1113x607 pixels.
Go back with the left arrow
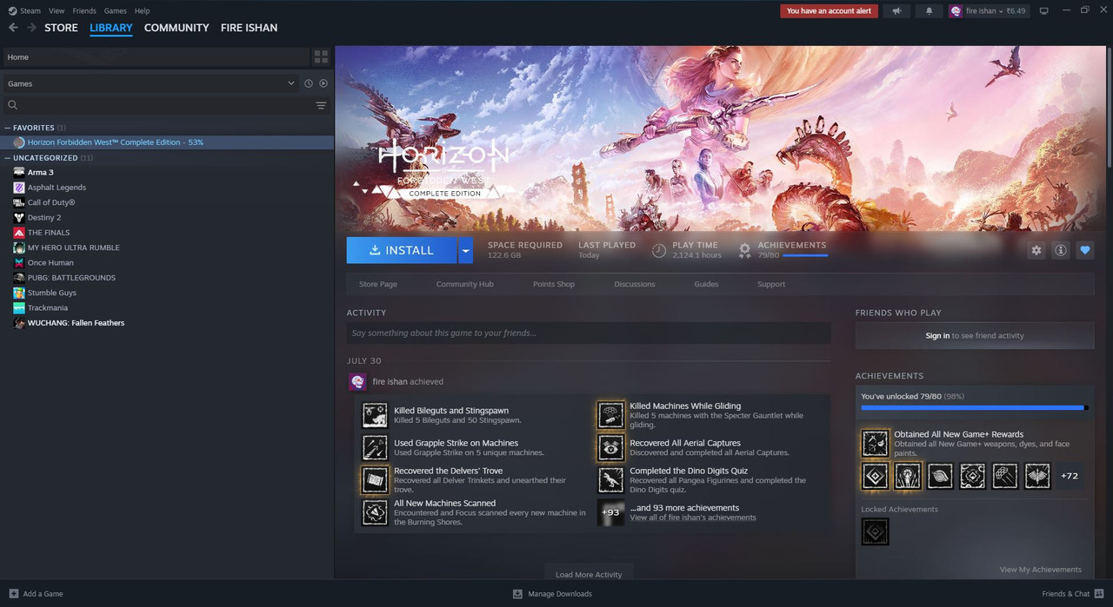coord(13,28)
